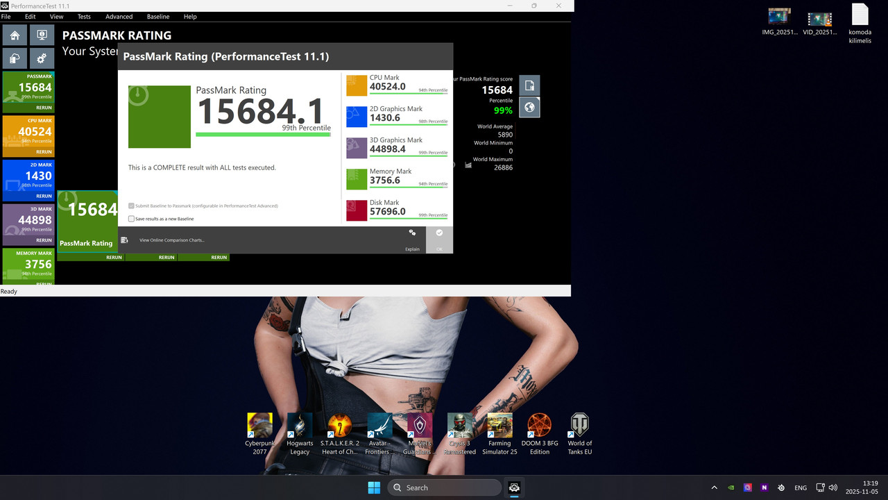Image resolution: width=888 pixels, height=500 pixels.
Task: Open the Advanced menu
Action: click(x=119, y=17)
